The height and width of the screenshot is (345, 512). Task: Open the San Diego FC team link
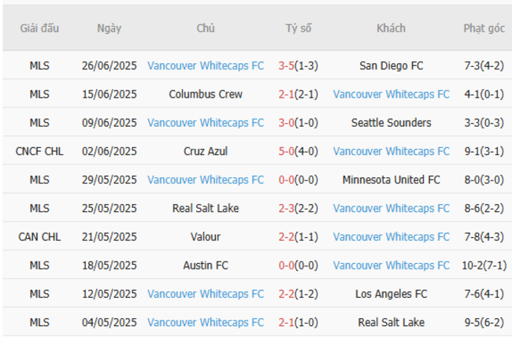point(391,66)
